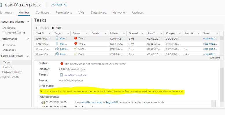Screen dimensions: 225x115
Task: Click host icon beside esx-01a.corp.local title
Action: pyautogui.click(x=1, y=5)
